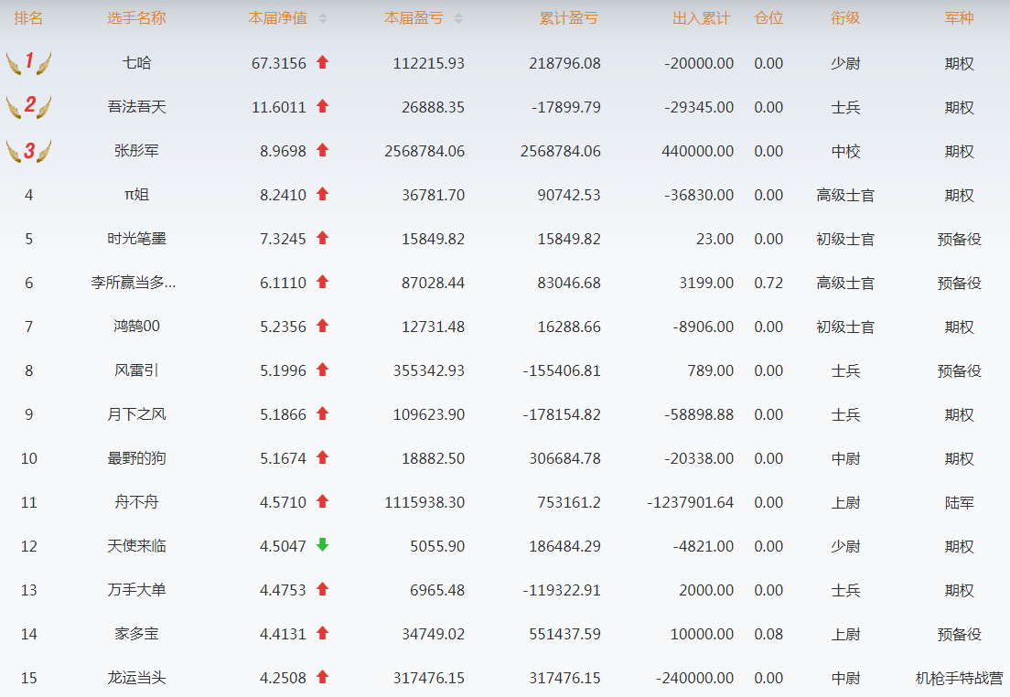The height and width of the screenshot is (697, 1010).
Task: Select the 551437.59 cumulative value
Action: point(564,635)
